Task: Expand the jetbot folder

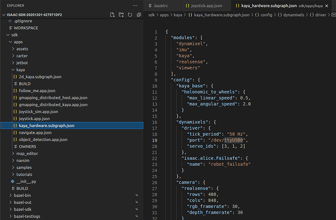Action: (x=13, y=62)
